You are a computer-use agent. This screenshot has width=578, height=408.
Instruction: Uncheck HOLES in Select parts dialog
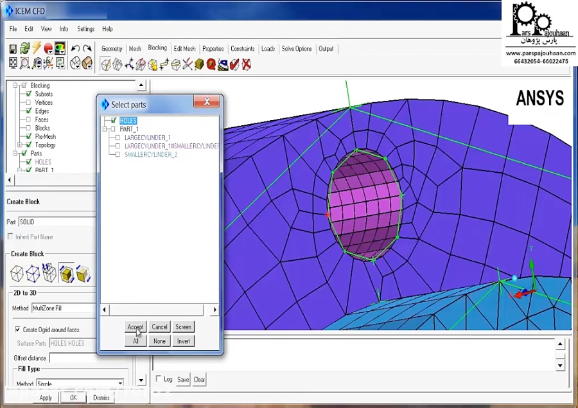pos(114,120)
